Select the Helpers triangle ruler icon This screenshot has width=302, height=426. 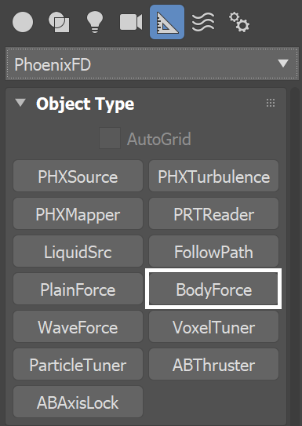click(167, 22)
